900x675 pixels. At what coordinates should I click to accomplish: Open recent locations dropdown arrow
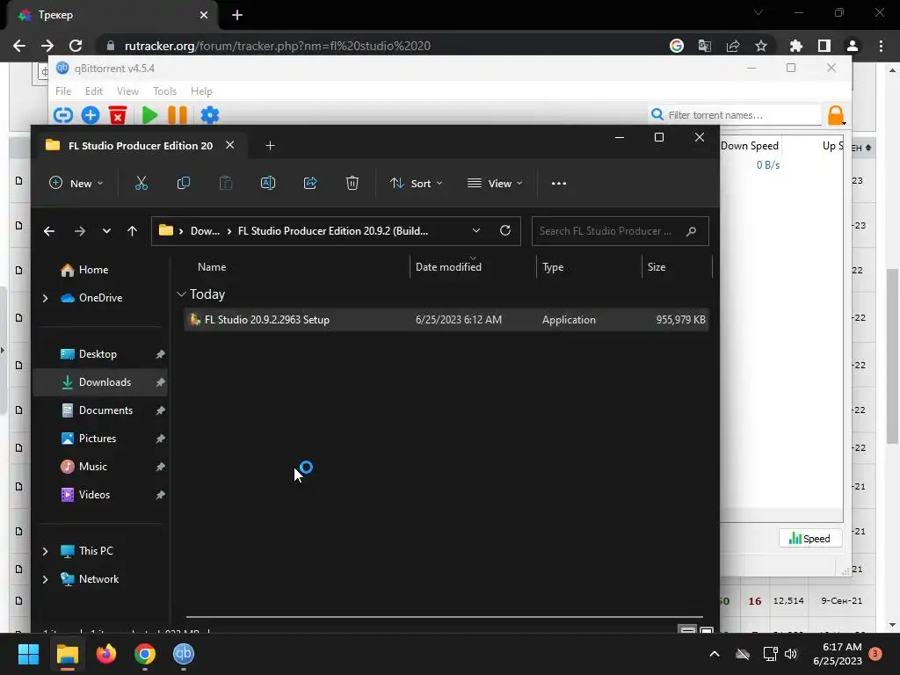click(x=106, y=231)
